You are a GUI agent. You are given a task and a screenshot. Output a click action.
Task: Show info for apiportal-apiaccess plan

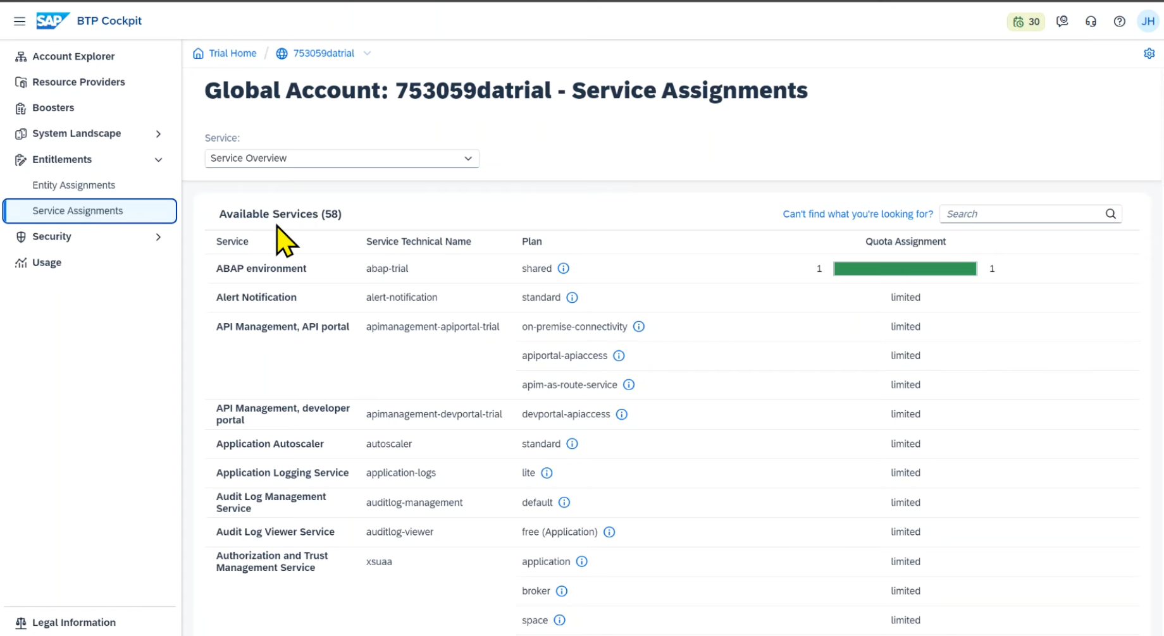[x=619, y=356]
